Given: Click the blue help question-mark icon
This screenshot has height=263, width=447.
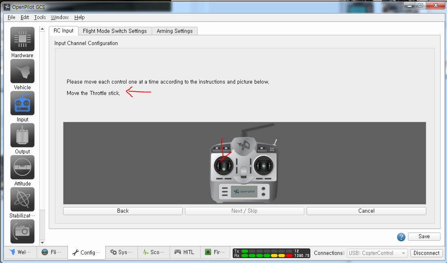Looking at the screenshot, I should pos(401,237).
